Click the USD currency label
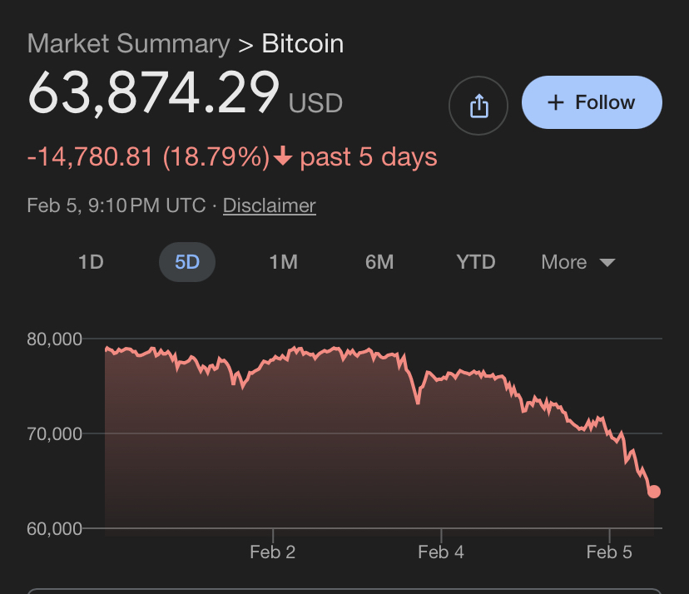 tap(315, 103)
